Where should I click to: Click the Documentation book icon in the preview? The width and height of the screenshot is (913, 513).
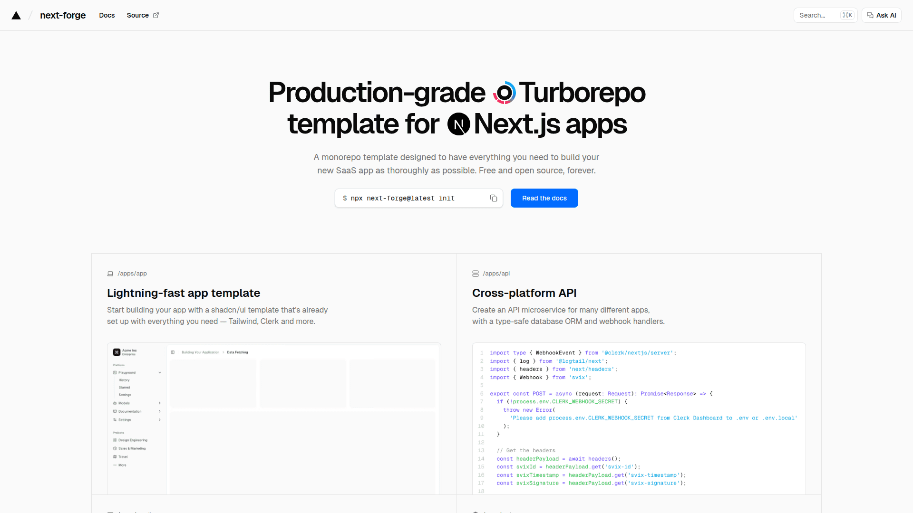(x=115, y=411)
